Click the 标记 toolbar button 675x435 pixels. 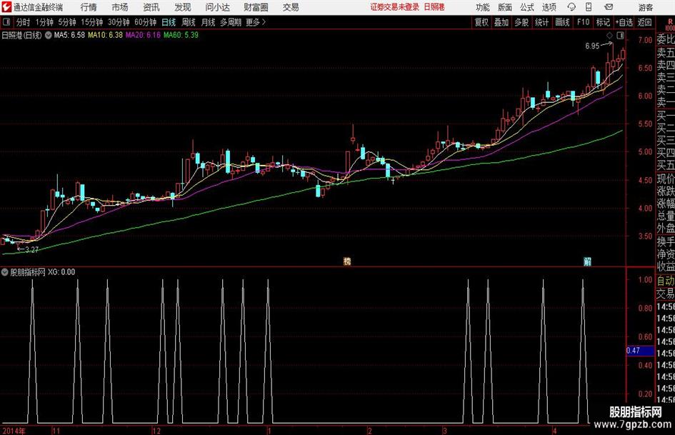point(603,22)
